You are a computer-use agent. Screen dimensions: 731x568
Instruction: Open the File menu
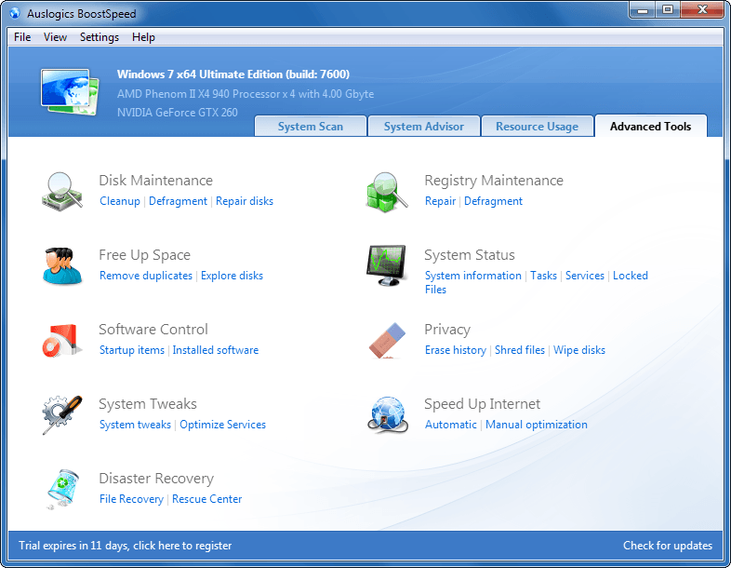pyautogui.click(x=22, y=37)
